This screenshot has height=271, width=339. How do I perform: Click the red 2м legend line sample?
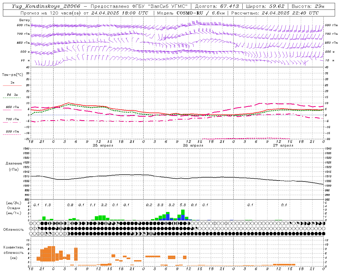click(x=12, y=86)
